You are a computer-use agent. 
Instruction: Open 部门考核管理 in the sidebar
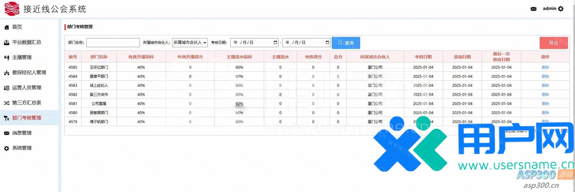point(27,118)
